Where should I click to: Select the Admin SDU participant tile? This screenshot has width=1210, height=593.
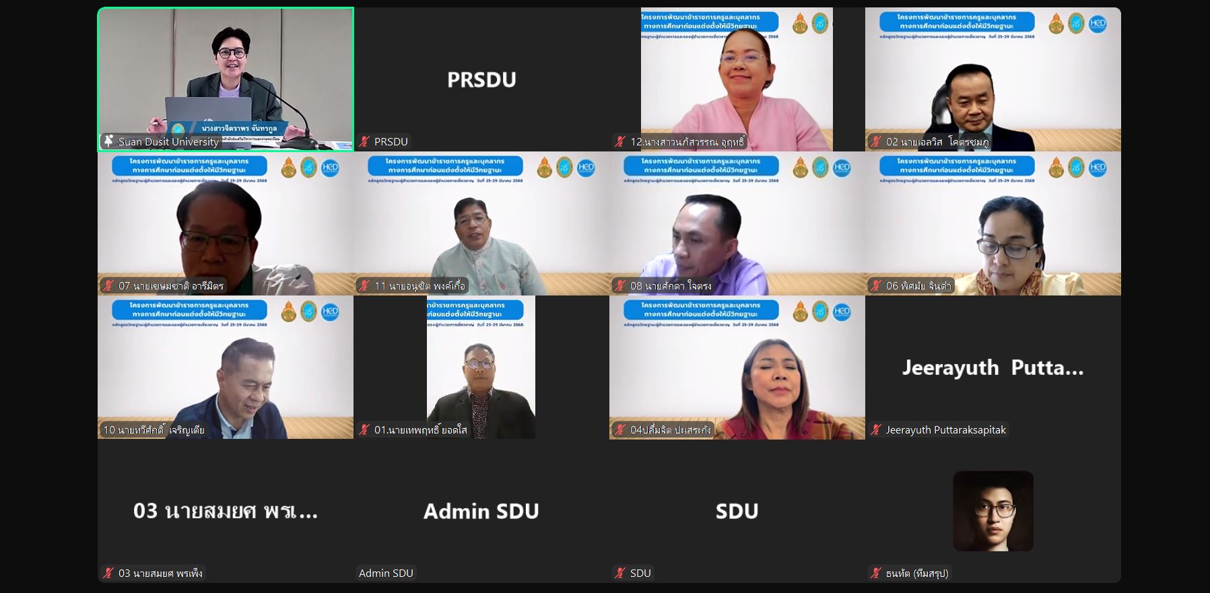[x=481, y=511]
